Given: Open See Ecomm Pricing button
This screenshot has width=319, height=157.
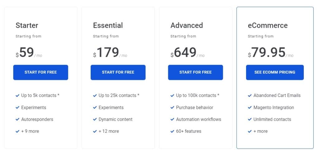Looking at the screenshot, I should coord(275,72).
